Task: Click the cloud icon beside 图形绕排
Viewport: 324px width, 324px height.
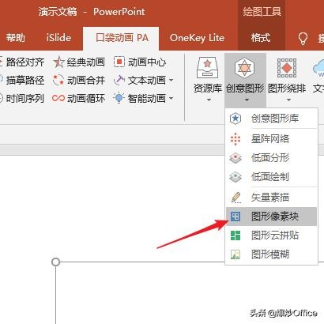Action: pyautogui.click(x=318, y=68)
